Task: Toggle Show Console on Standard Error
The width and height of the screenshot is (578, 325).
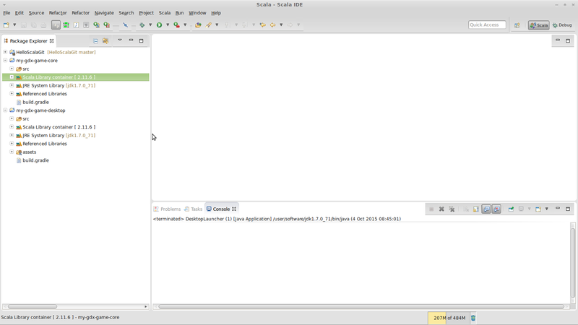Action: [x=496, y=209]
